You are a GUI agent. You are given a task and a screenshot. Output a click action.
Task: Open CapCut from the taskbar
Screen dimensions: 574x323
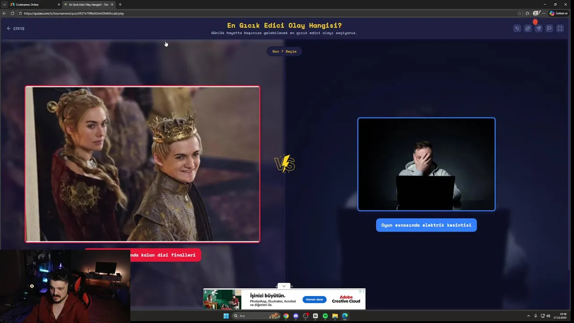pos(316,316)
